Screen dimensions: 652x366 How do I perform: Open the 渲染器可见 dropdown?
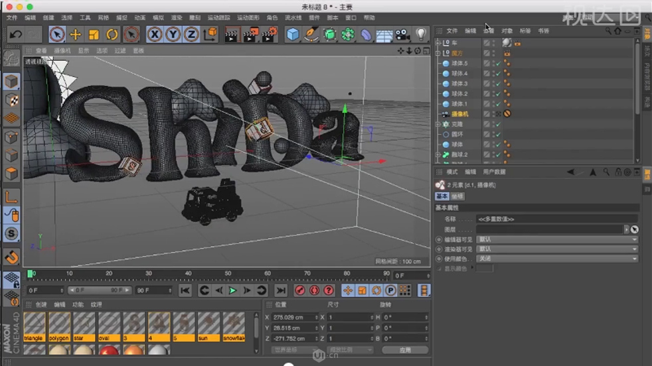(x=557, y=249)
